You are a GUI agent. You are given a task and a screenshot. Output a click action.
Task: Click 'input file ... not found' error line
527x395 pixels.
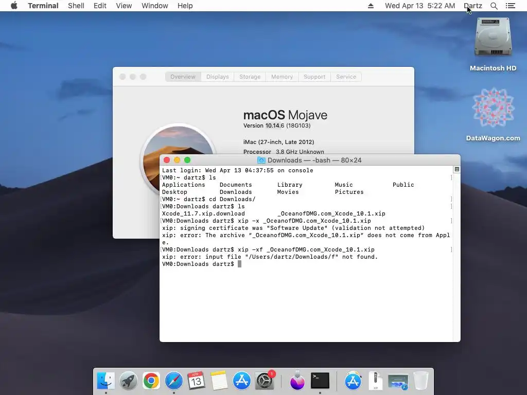click(270, 257)
